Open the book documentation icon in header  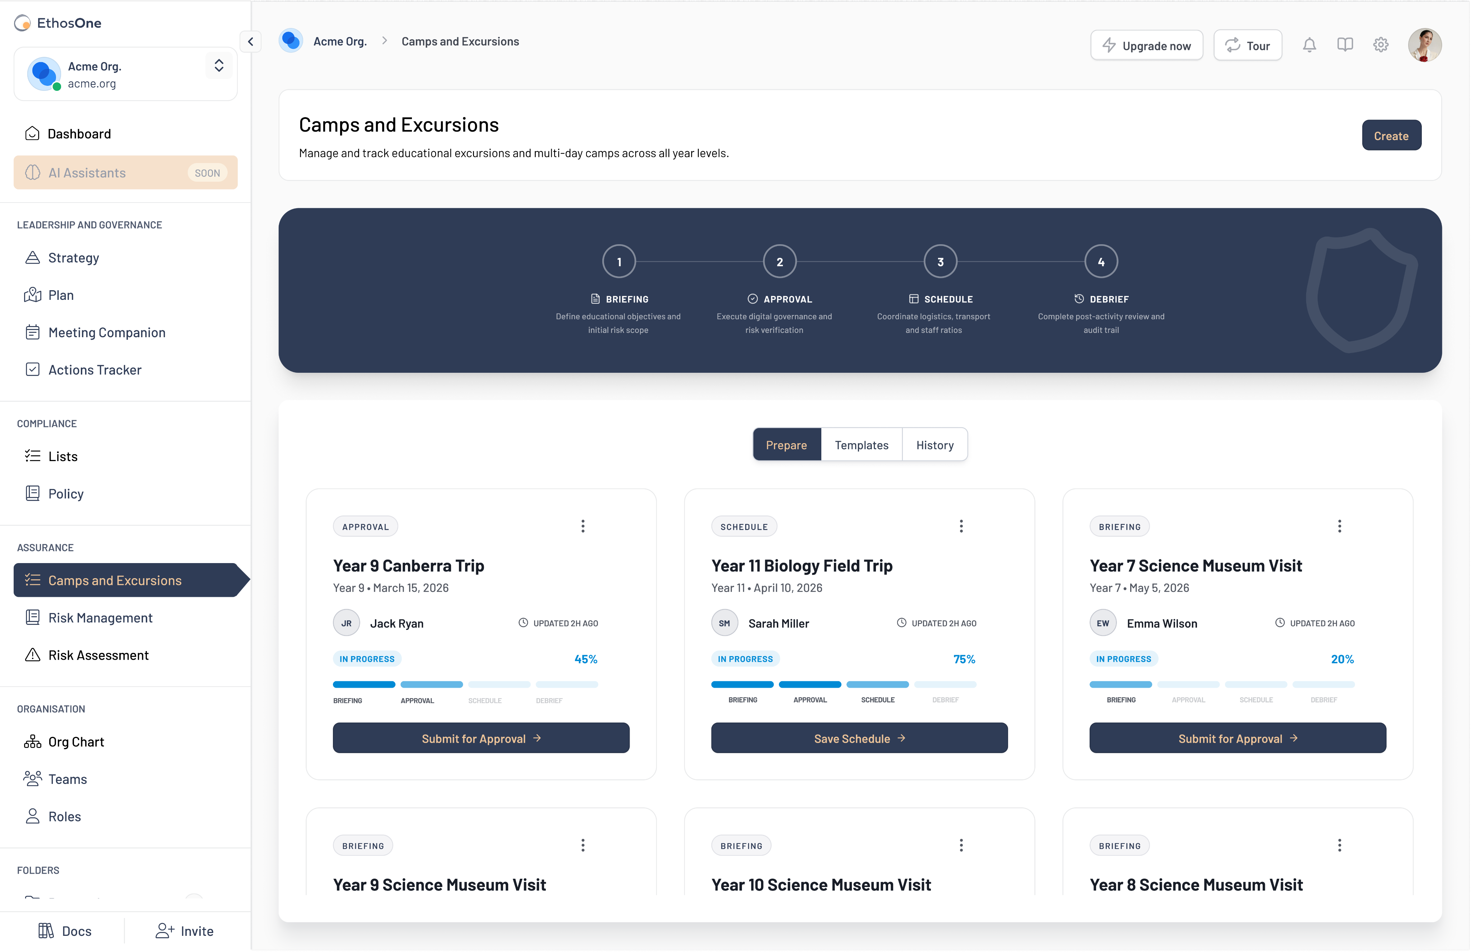click(x=1345, y=45)
